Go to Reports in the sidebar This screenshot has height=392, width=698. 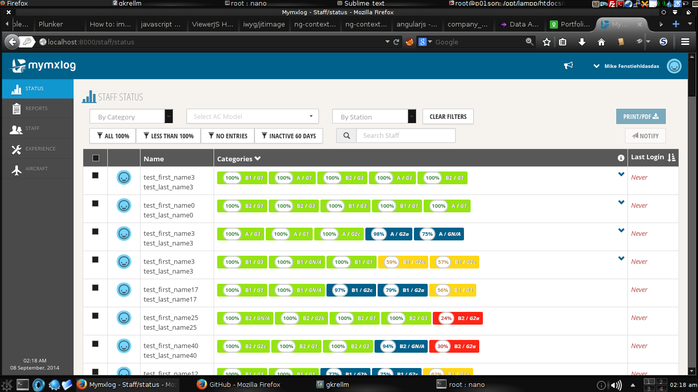(37, 109)
